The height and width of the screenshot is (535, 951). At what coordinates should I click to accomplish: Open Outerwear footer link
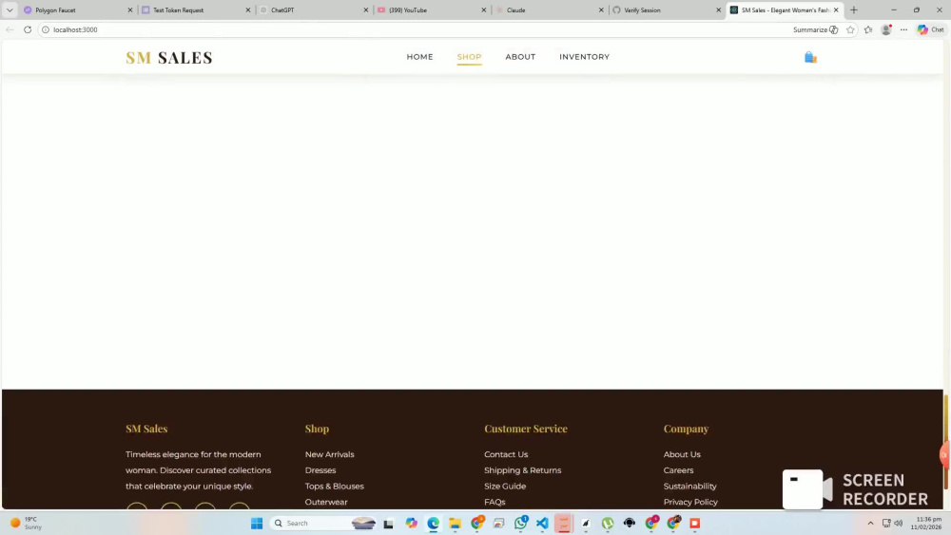coord(326,502)
